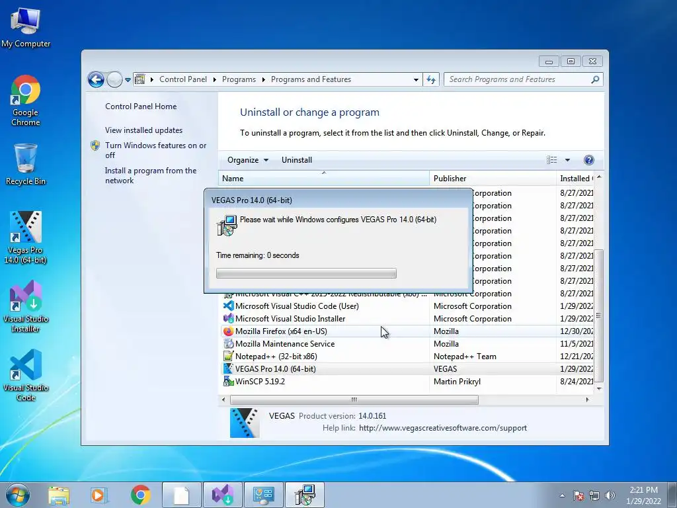Click the installer icon in VEGAS dialog
The image size is (677, 508).
(x=227, y=226)
